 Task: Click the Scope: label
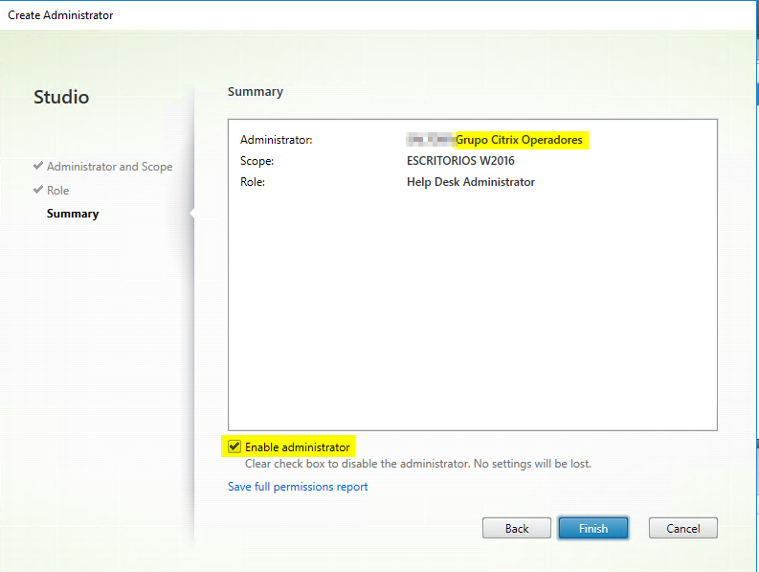click(x=257, y=161)
